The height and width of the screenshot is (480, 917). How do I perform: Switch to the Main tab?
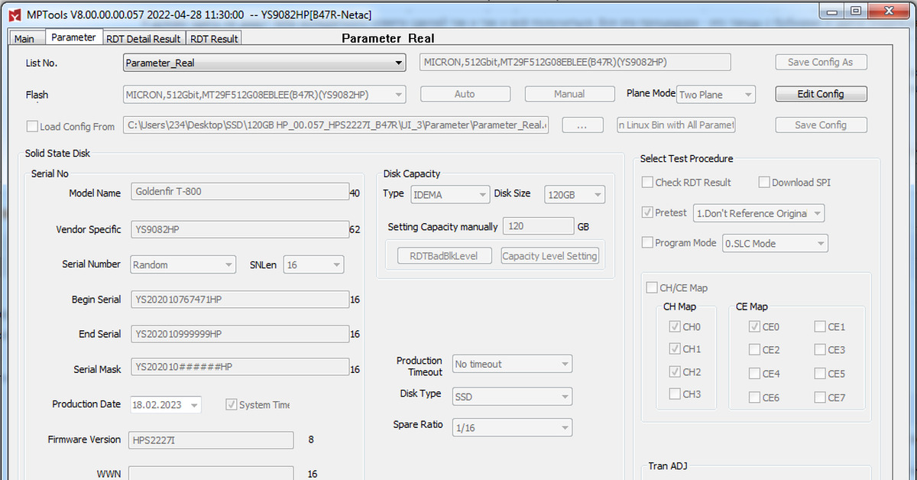point(24,39)
